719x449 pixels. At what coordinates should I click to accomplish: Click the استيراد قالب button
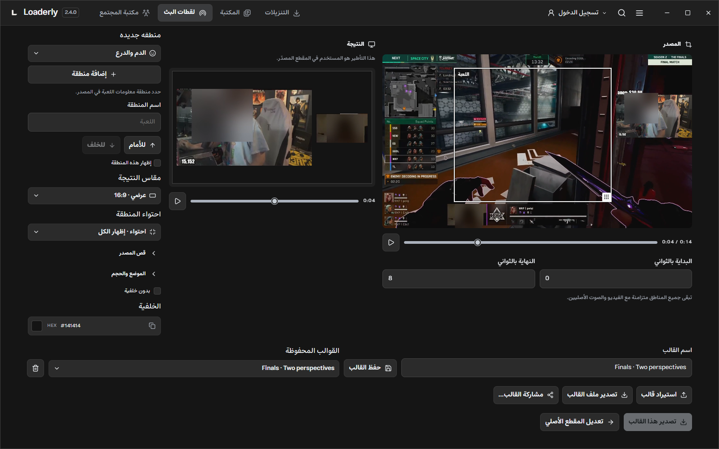coord(664,395)
